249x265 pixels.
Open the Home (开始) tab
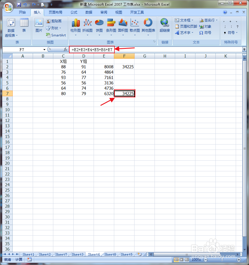(22, 12)
